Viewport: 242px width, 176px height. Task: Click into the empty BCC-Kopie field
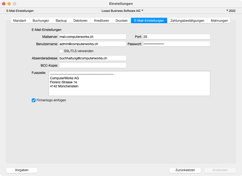point(93,65)
